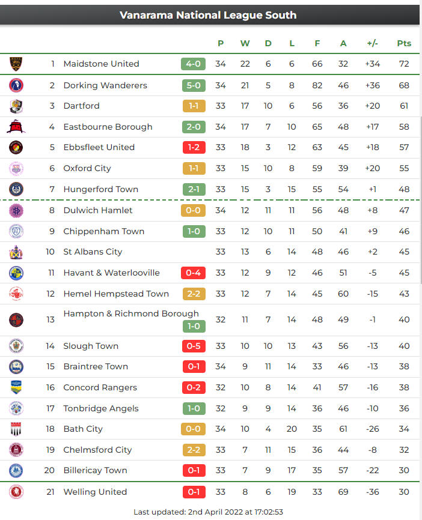
Task: Open the Oxford City team link
Action: (87, 168)
